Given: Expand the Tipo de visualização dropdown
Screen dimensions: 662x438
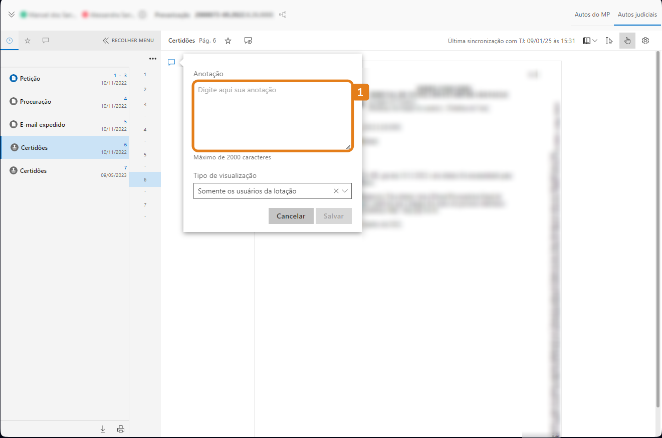Looking at the screenshot, I should [345, 191].
